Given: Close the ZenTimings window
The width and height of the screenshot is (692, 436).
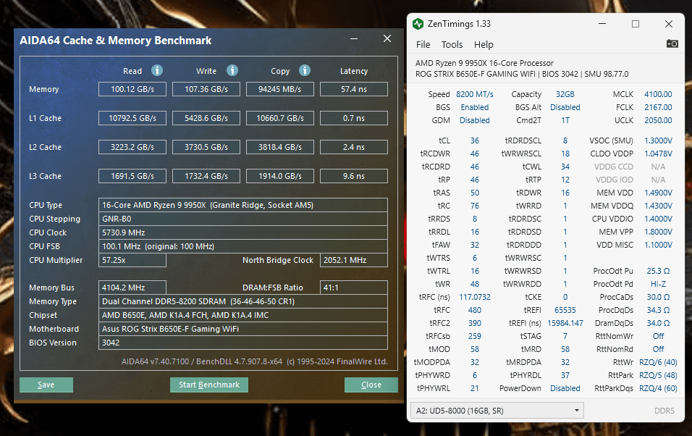Looking at the screenshot, I should pyautogui.click(x=669, y=24).
